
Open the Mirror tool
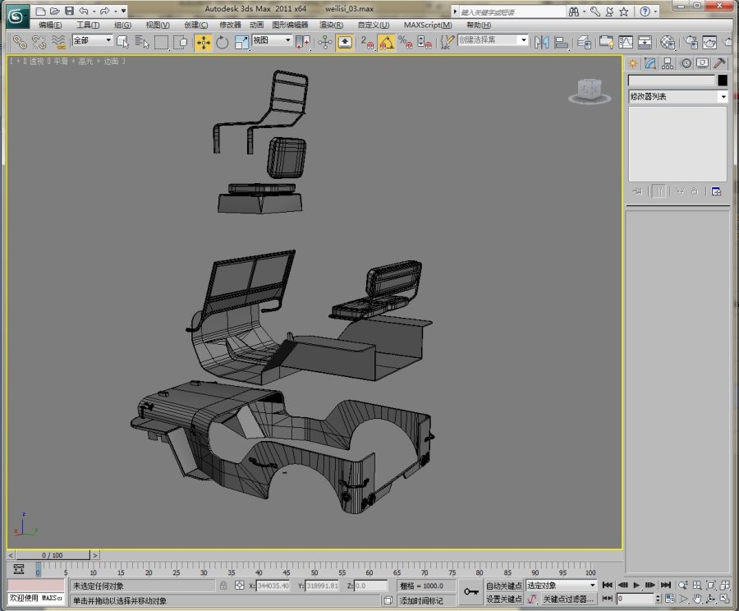pyautogui.click(x=542, y=43)
